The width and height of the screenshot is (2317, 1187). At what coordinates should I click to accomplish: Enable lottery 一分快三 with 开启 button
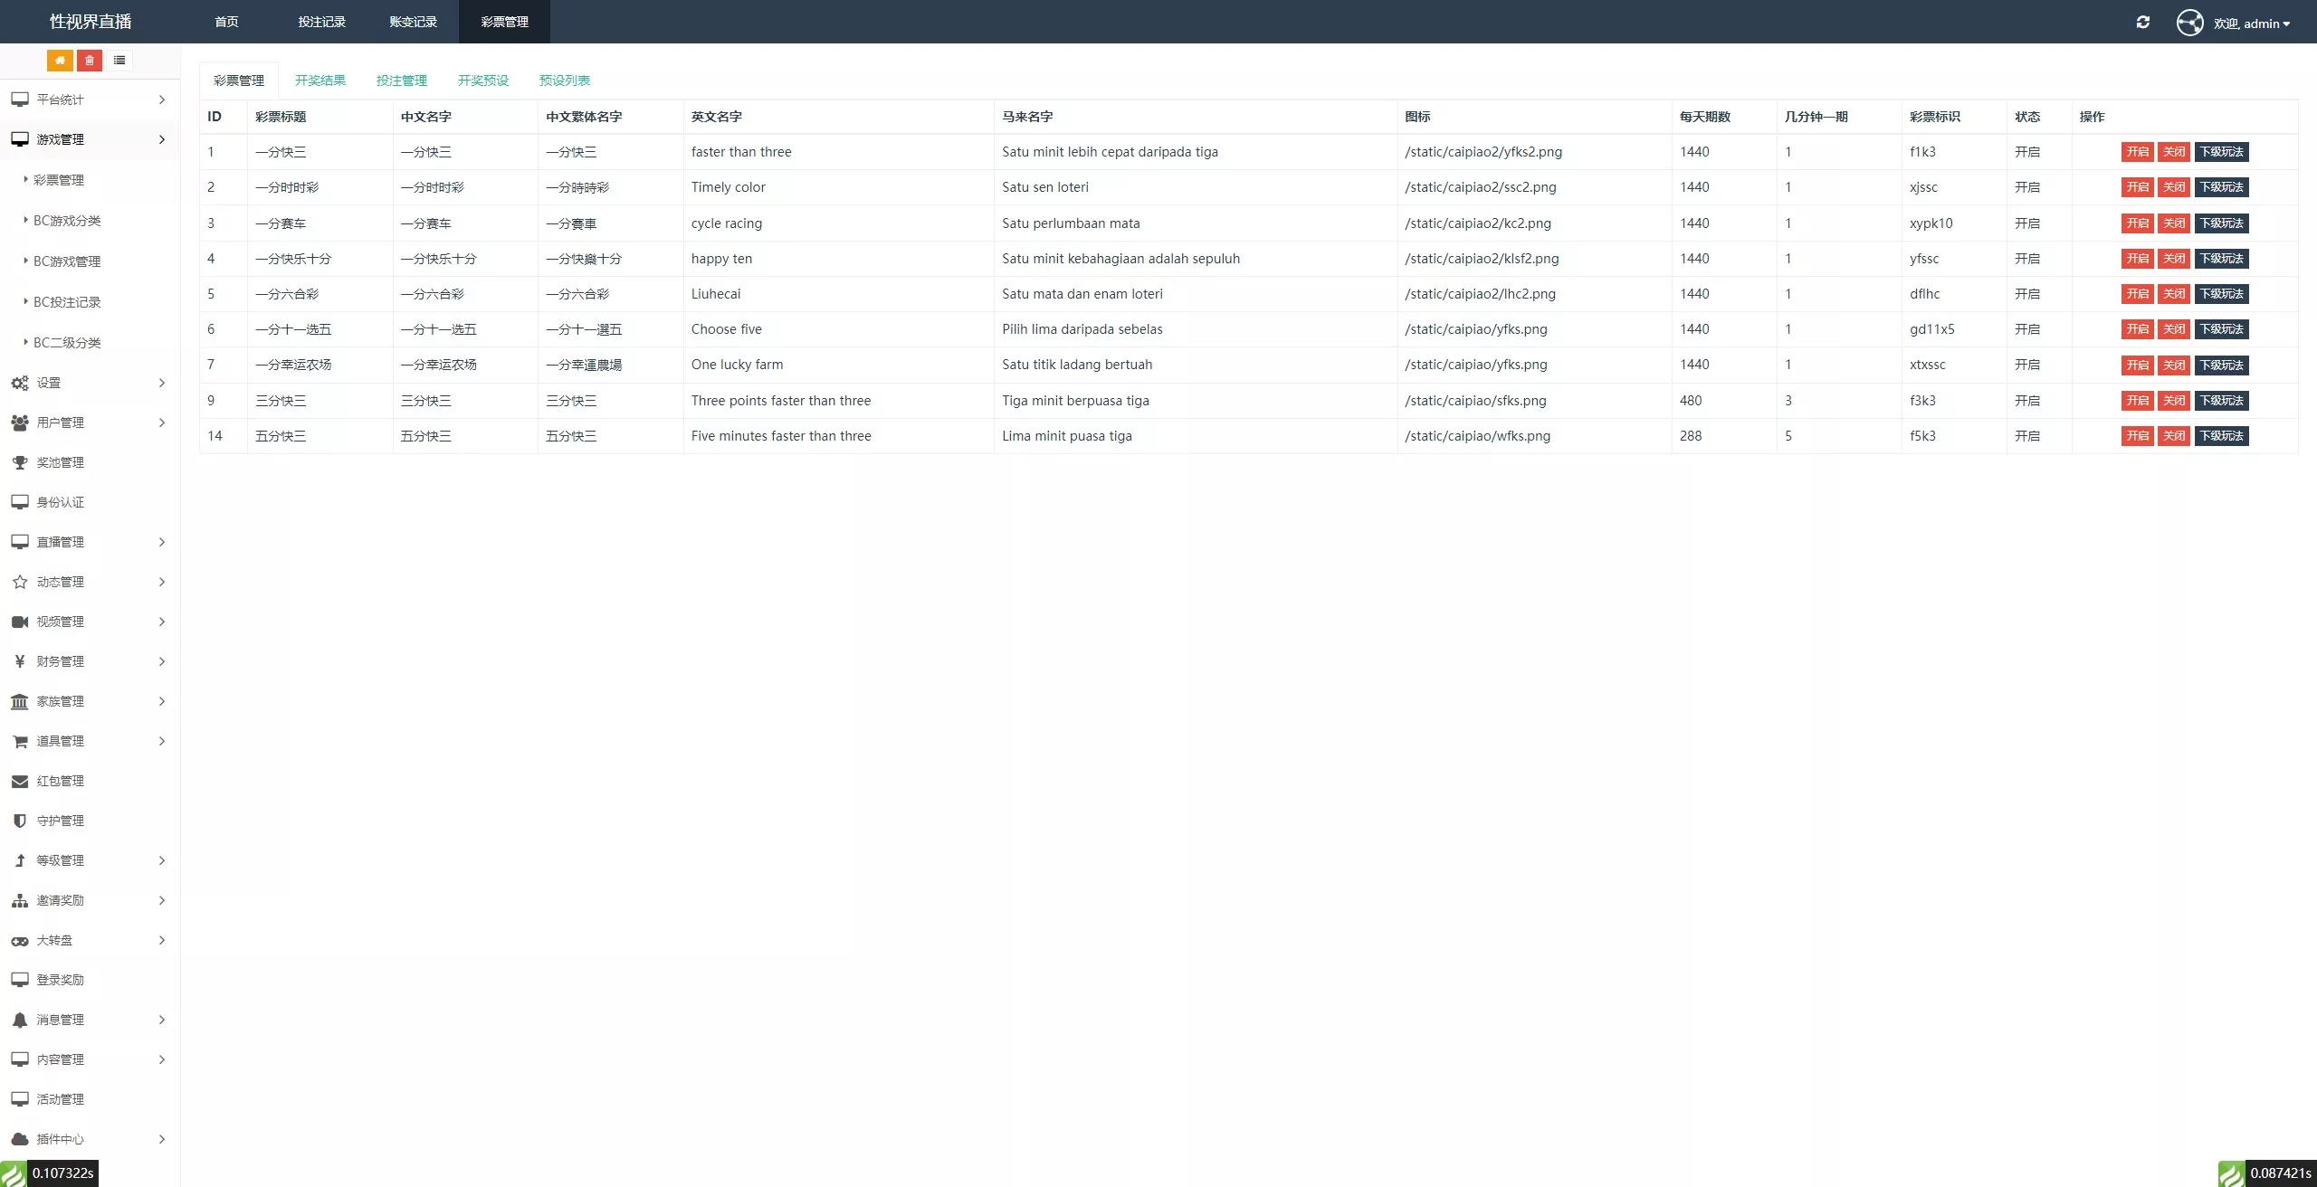coord(2137,152)
